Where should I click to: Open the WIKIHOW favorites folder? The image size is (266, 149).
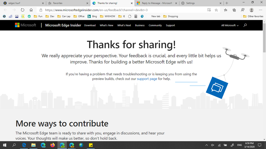point(108,16)
